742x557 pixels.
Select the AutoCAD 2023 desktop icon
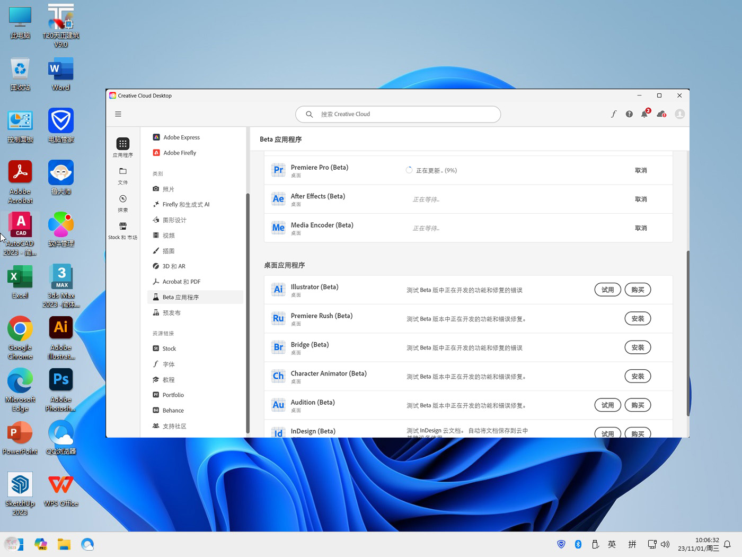pyautogui.click(x=20, y=233)
